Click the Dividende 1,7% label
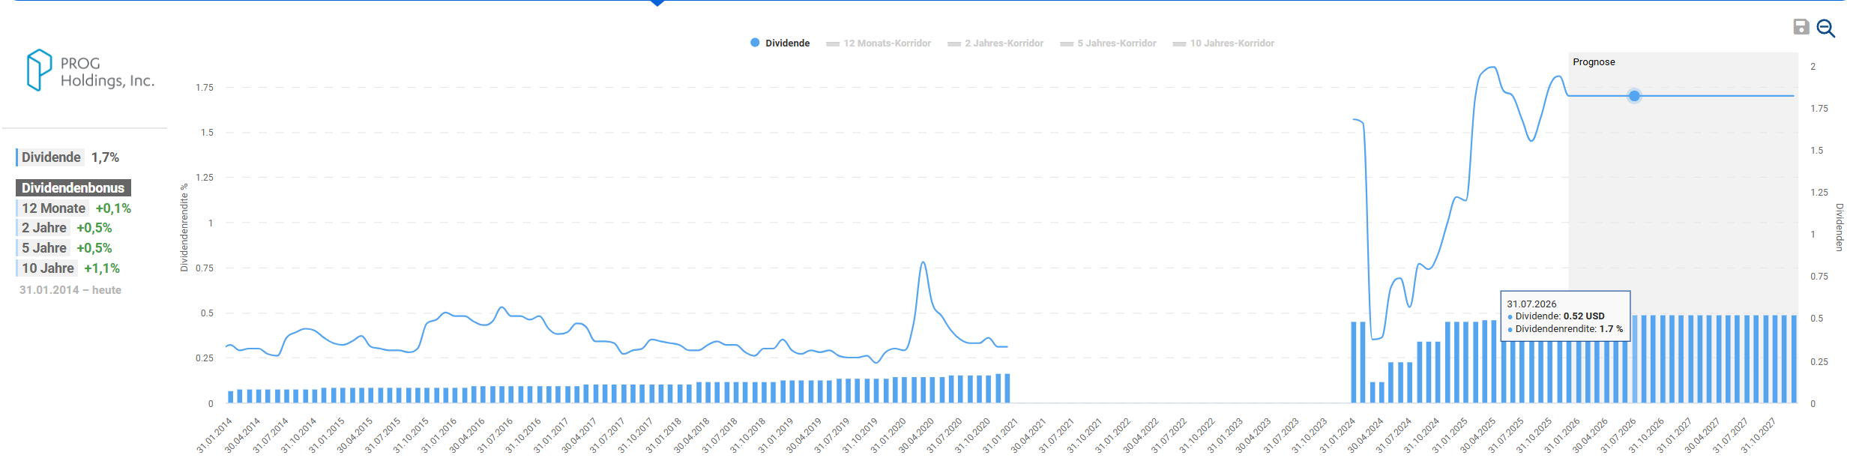1856x467 pixels. 68,157
